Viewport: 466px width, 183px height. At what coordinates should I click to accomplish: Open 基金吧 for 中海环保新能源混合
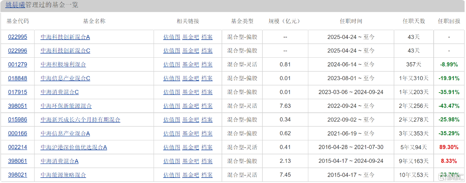point(191,106)
